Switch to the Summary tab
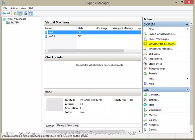This screenshot has width=195, height=140. pyautogui.click(x=50, y=126)
